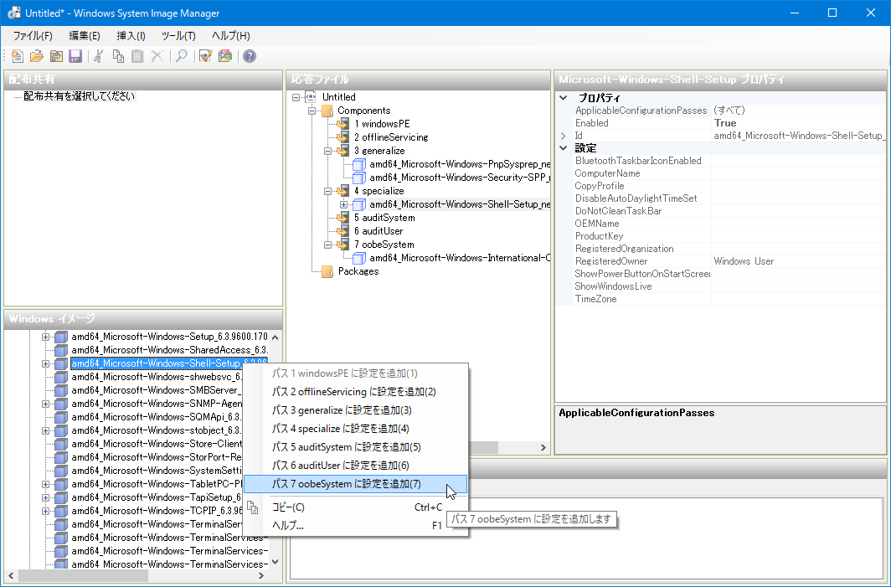Click the create configuration set icon

(x=225, y=56)
